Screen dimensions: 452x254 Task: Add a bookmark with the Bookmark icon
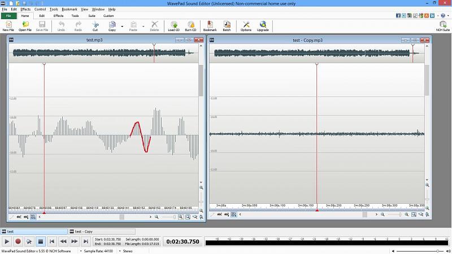click(x=210, y=26)
